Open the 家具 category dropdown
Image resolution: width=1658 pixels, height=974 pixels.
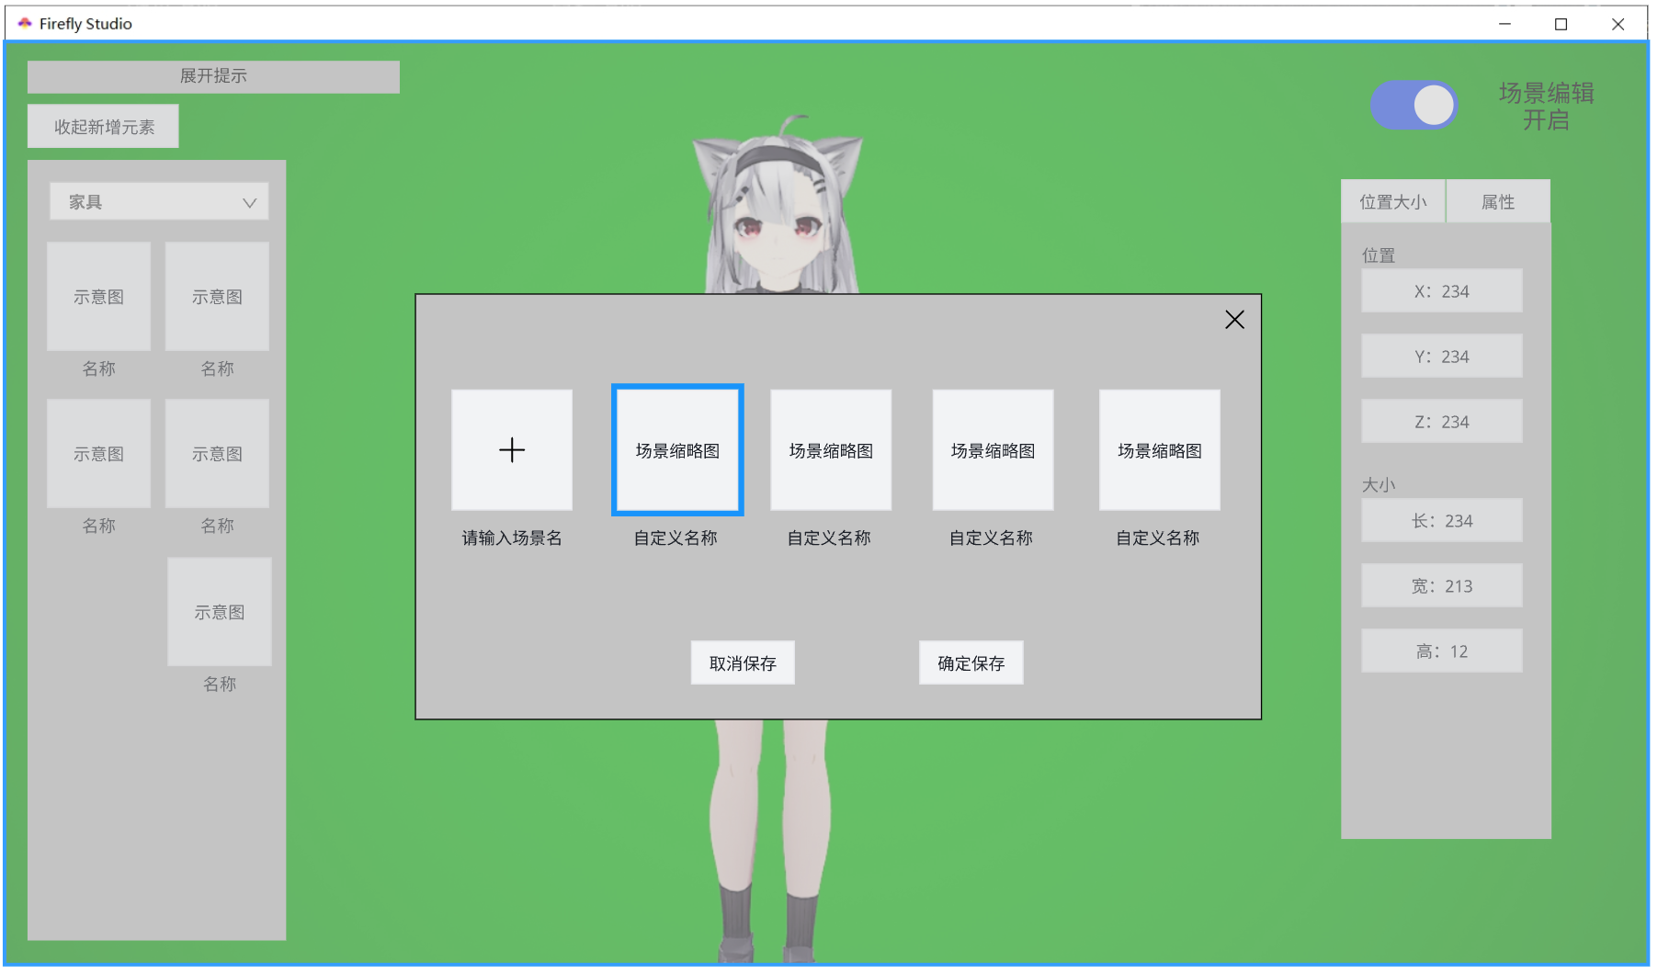(x=159, y=202)
